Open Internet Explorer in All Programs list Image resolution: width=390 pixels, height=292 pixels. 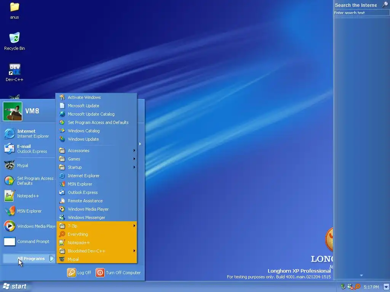click(97, 176)
